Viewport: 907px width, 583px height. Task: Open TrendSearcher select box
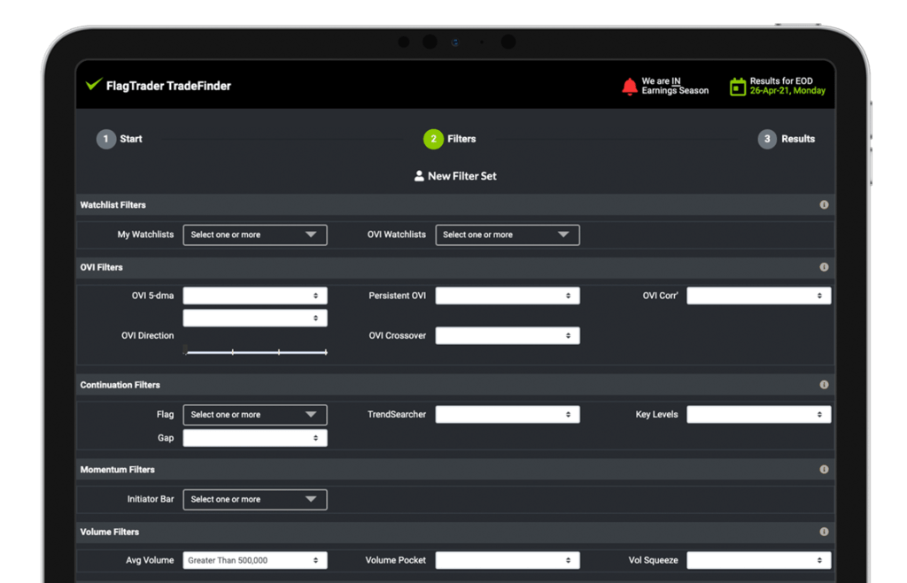pyautogui.click(x=508, y=415)
